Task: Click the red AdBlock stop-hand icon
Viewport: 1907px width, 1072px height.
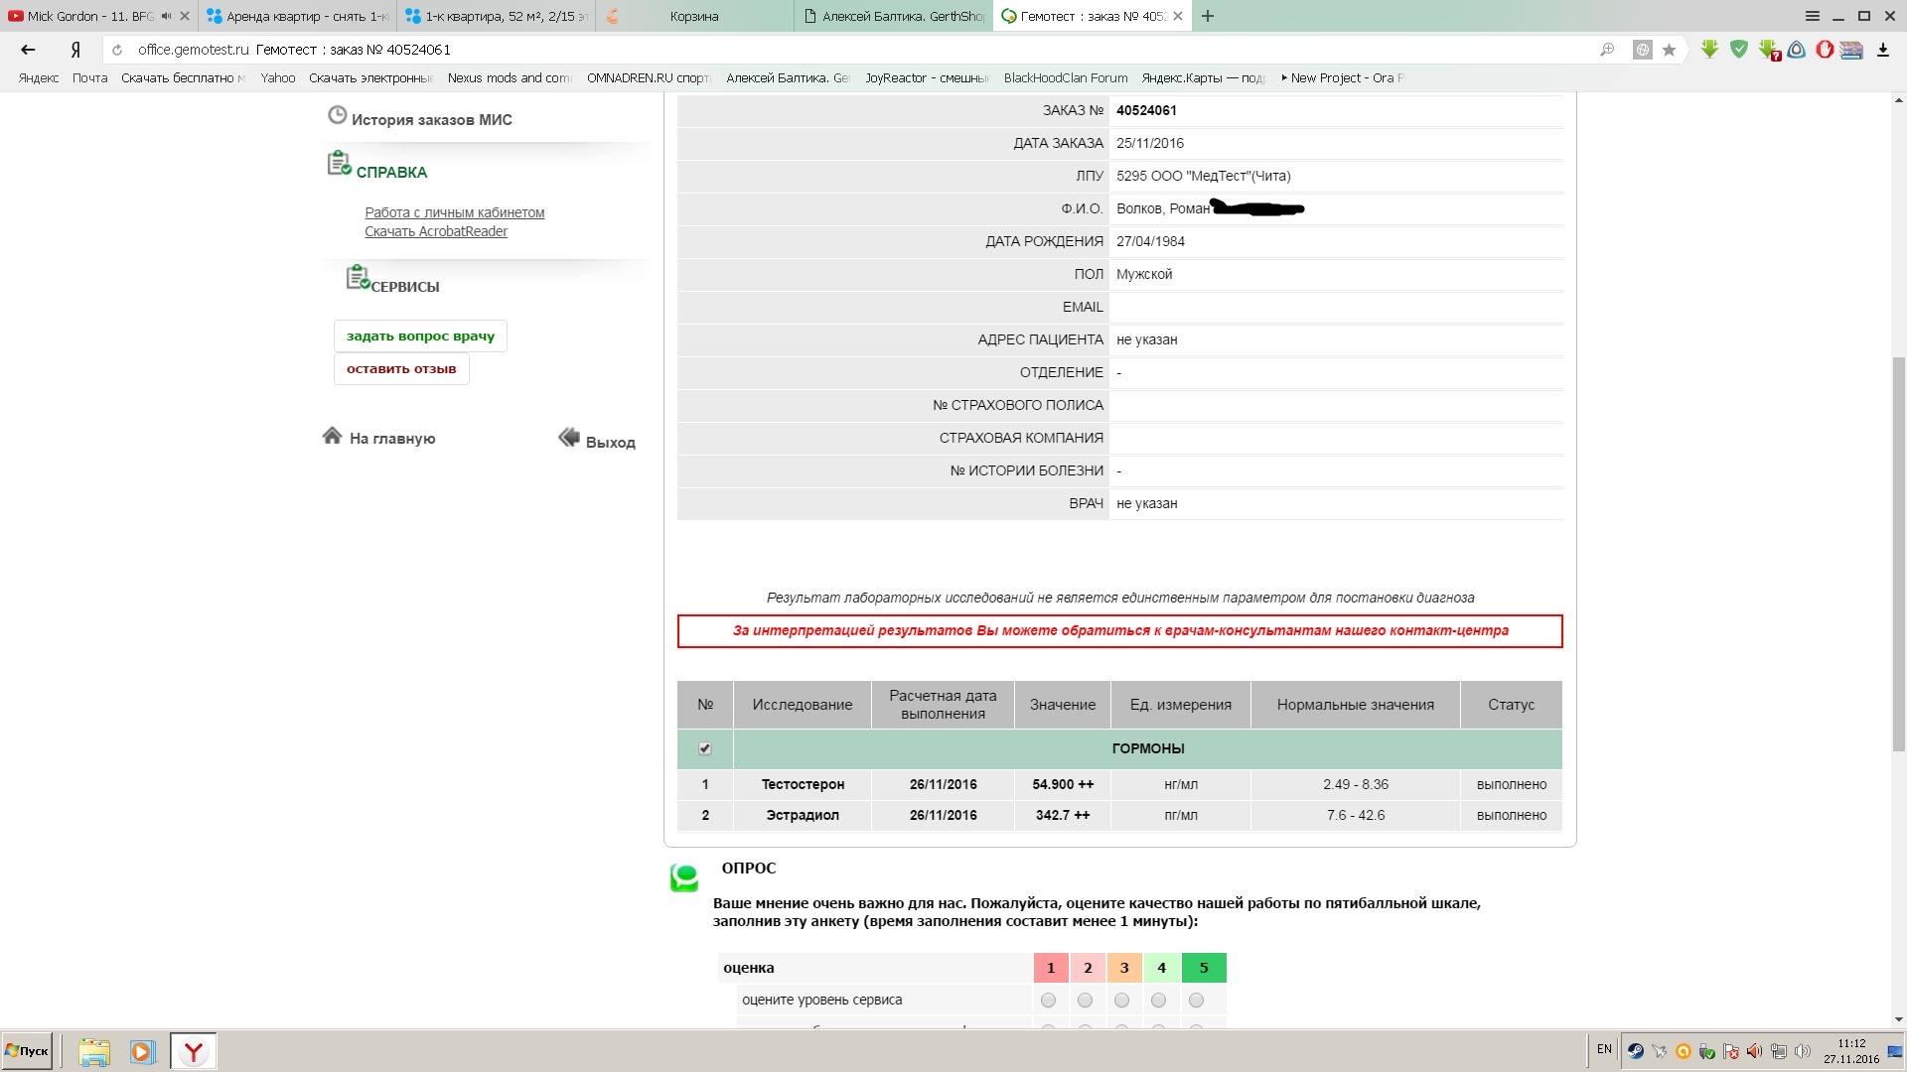Action: (x=1825, y=50)
